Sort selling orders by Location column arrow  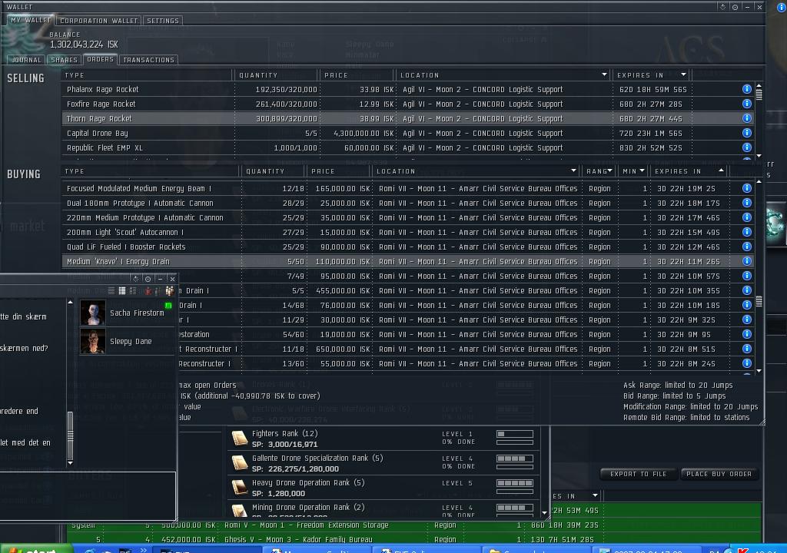tap(604, 75)
